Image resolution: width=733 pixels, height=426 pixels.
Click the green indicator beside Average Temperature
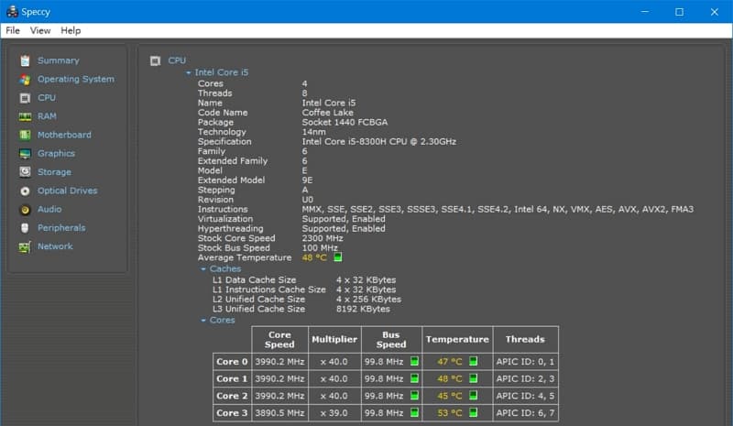338,257
